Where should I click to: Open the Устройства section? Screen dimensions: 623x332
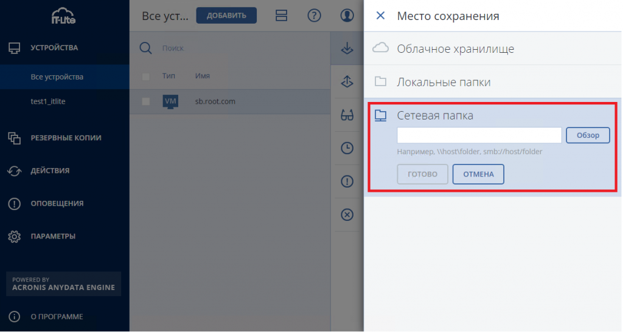54,47
